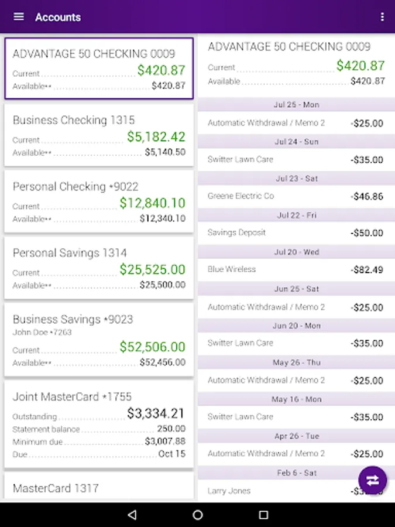The height and width of the screenshot is (527, 395).
Task: Select the Business Checking 1315 account
Action: click(x=99, y=135)
